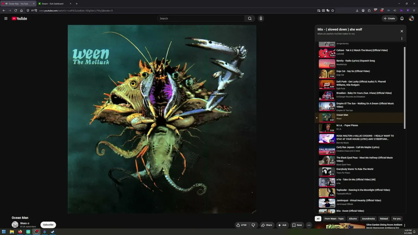The width and height of the screenshot is (418, 235).
Task: Play Børshy - Radio (Lyrics) Dispatch Song
Action: 360,63
